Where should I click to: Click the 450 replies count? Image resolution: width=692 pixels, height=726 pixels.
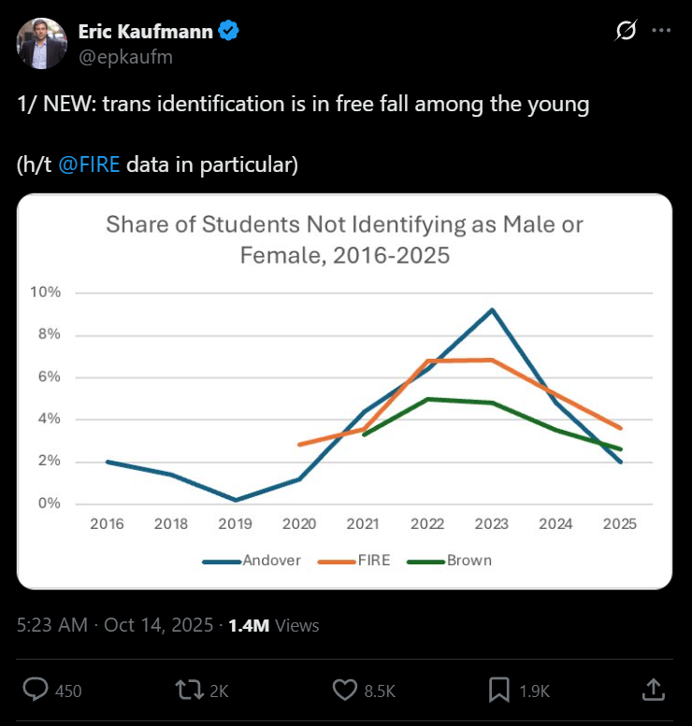point(68,691)
